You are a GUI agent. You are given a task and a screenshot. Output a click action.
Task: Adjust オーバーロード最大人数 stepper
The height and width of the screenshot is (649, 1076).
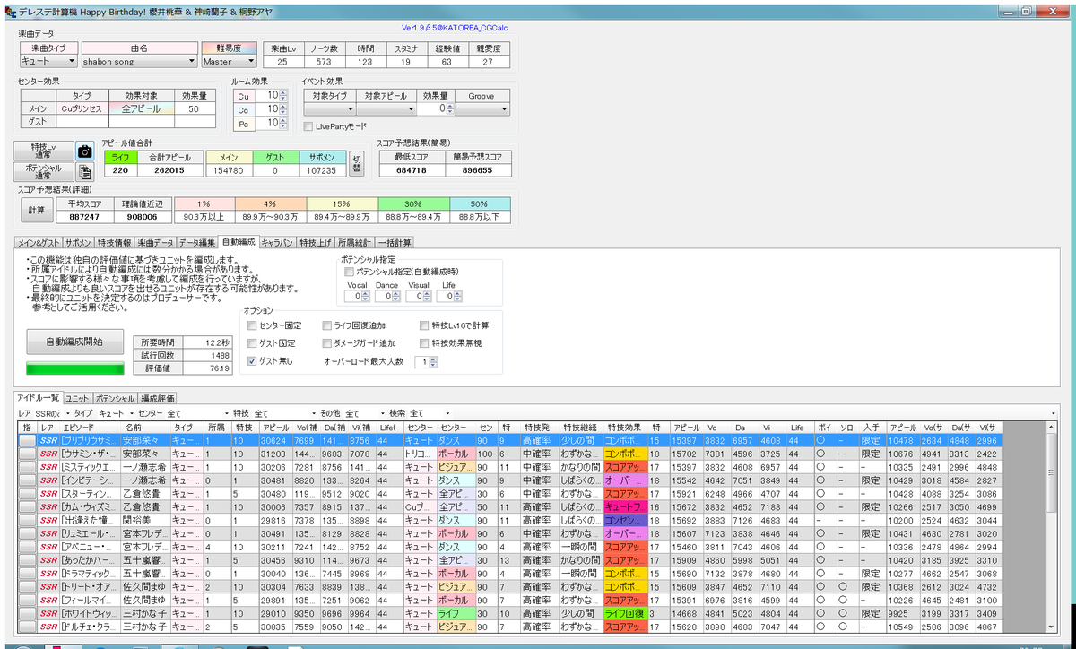pyautogui.click(x=433, y=361)
